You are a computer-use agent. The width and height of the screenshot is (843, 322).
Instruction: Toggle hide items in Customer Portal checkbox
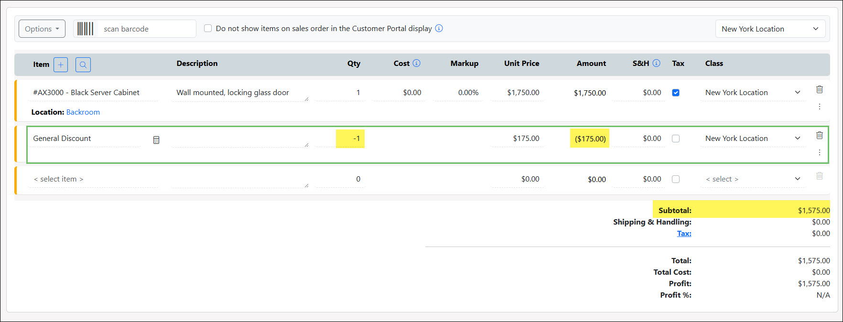click(208, 28)
